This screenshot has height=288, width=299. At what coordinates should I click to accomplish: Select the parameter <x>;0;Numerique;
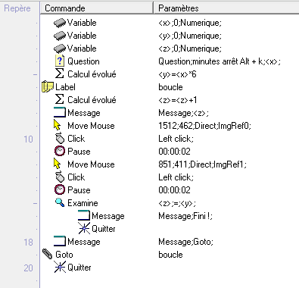click(x=190, y=23)
